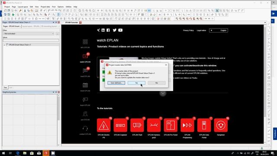Confirm master data update with Yes button

pos(136,83)
